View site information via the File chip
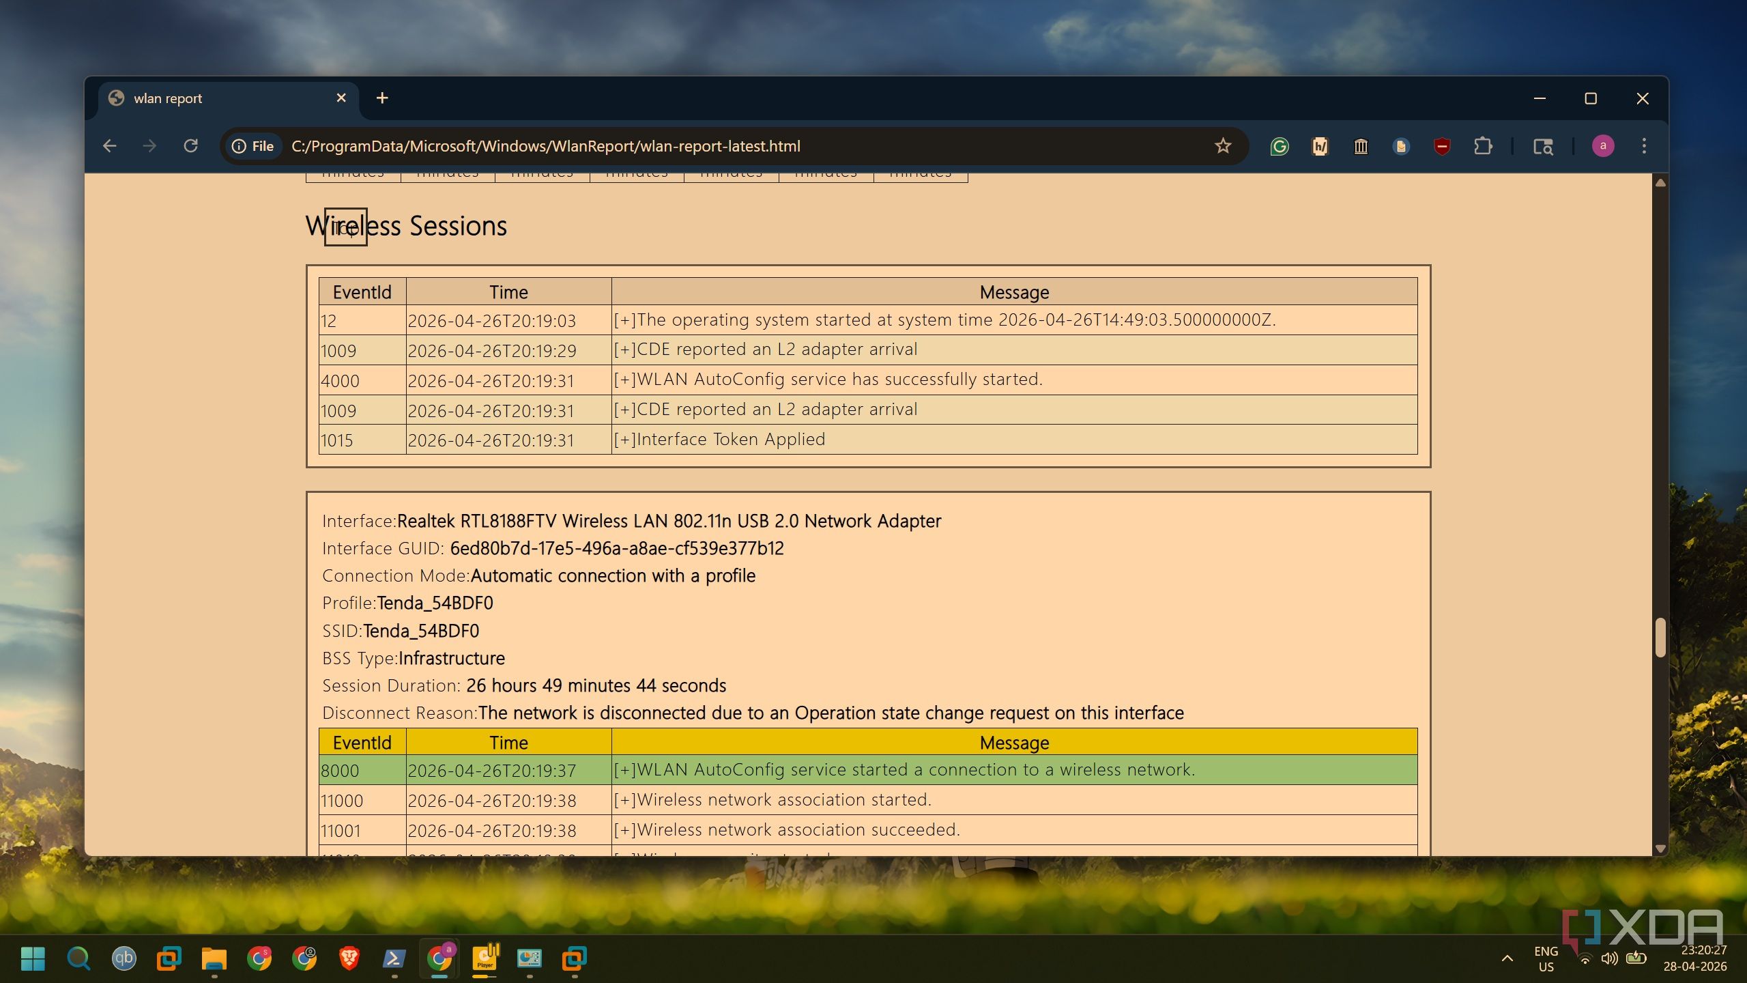This screenshot has width=1747, height=983. [x=253, y=146]
